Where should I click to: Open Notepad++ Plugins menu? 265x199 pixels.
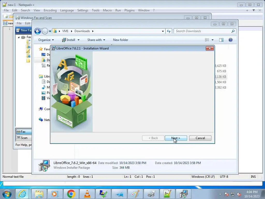point(129,10)
